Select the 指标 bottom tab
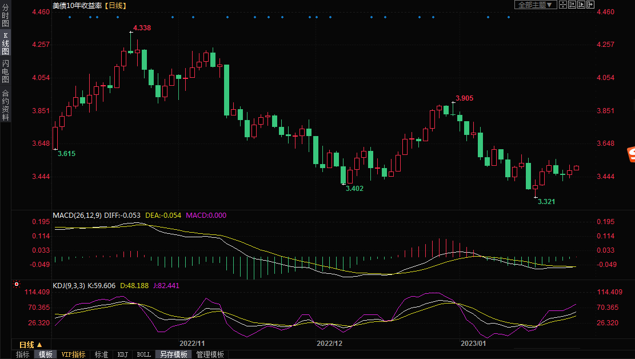 pos(23,354)
